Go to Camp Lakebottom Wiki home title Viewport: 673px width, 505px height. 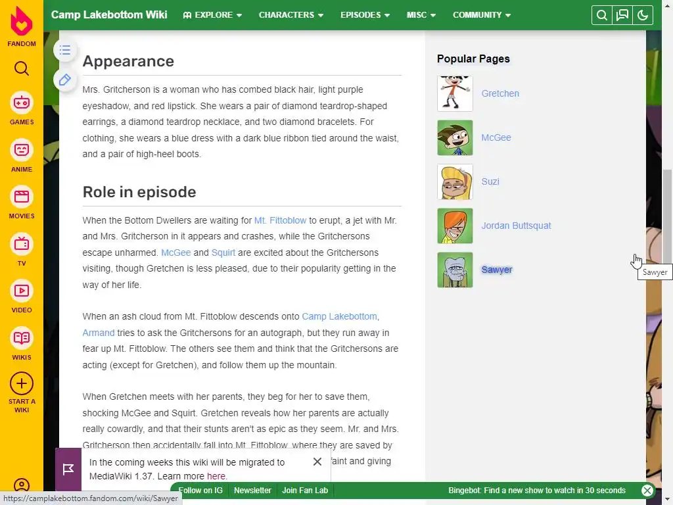pyautogui.click(x=109, y=14)
